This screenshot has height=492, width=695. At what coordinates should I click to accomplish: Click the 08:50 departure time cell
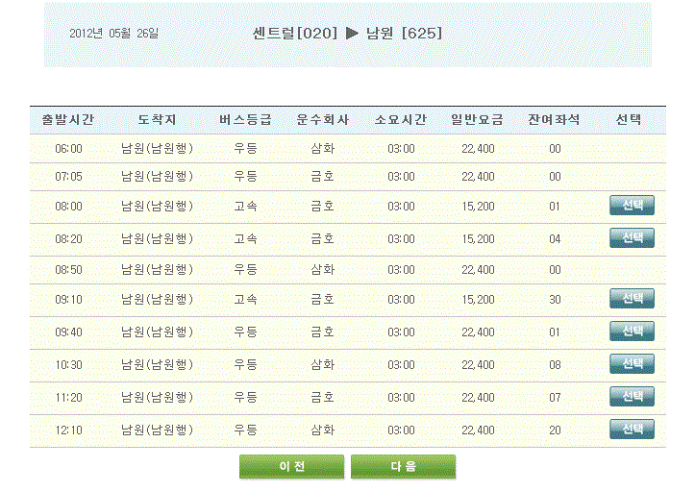click(68, 270)
